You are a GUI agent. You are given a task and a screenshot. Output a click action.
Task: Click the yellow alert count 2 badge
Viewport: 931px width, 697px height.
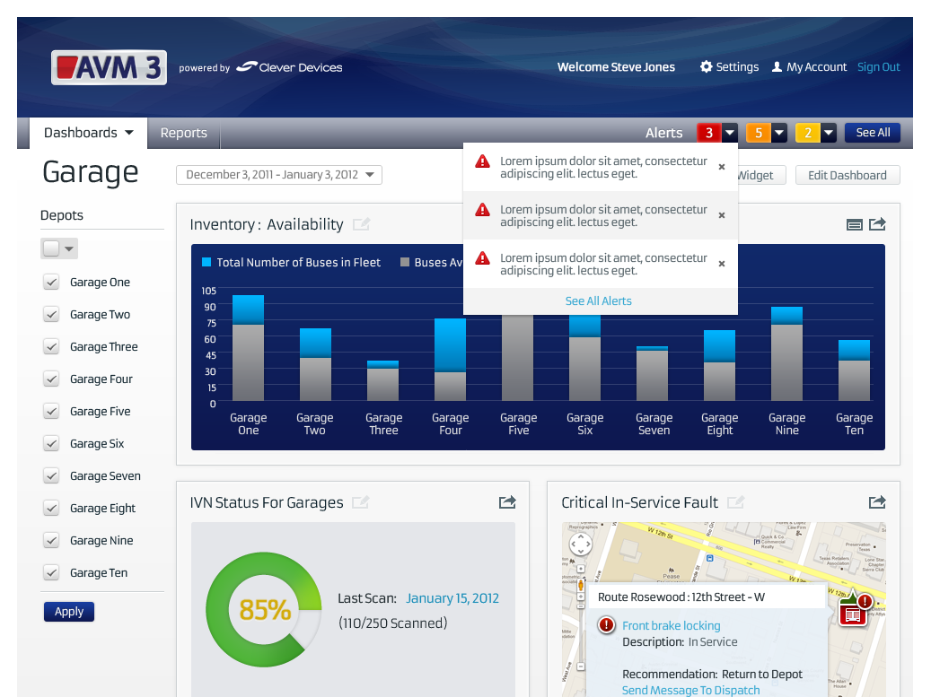click(808, 133)
